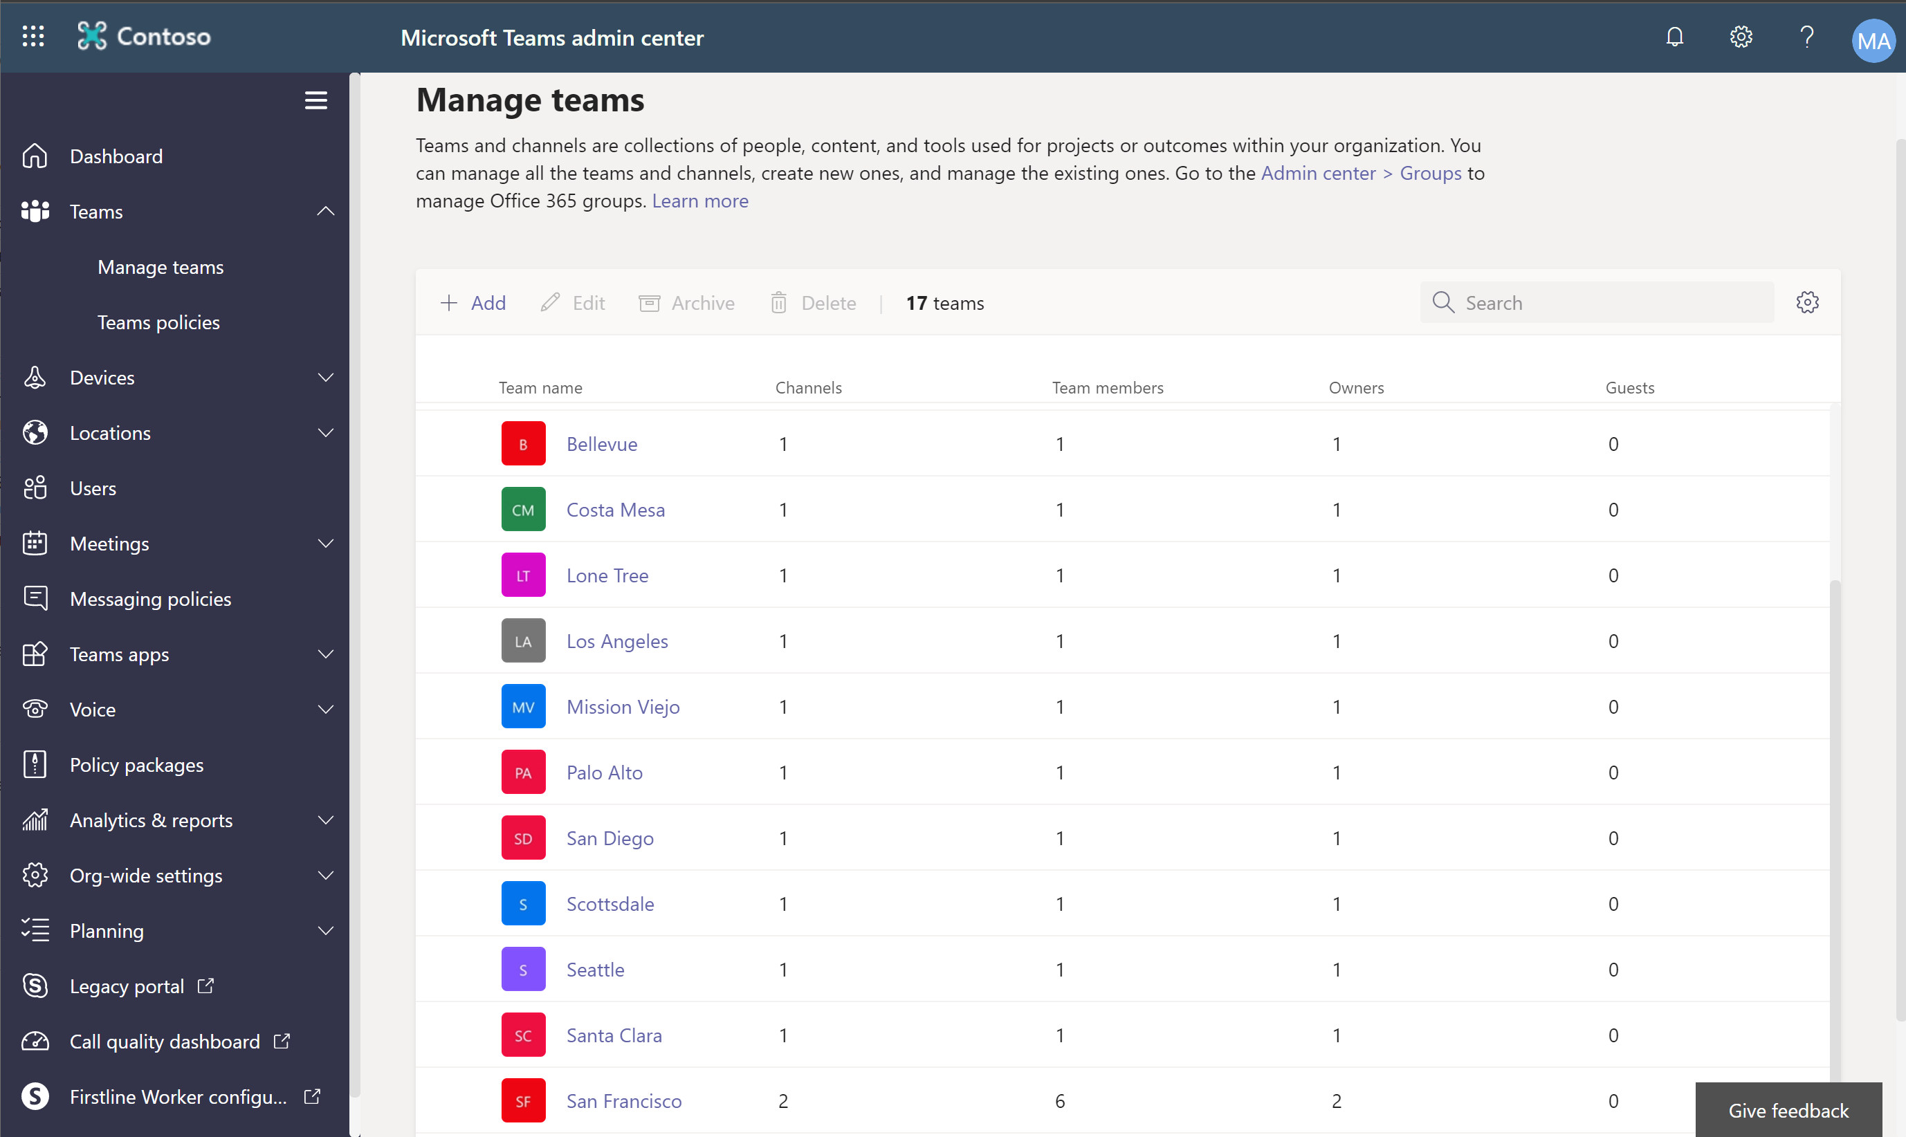The image size is (1906, 1137).
Task: Collapse the left navigation sidebar
Action: [314, 100]
